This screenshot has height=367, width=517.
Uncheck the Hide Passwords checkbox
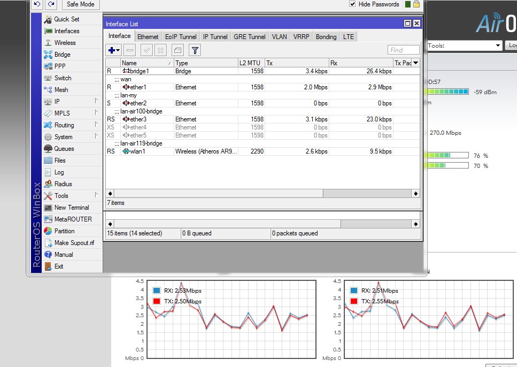(x=352, y=4)
